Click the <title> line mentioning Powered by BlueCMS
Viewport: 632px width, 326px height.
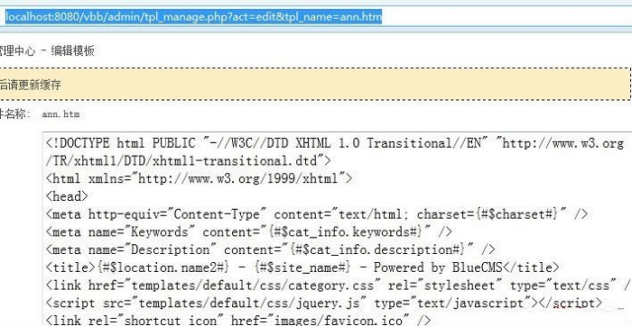[302, 267]
